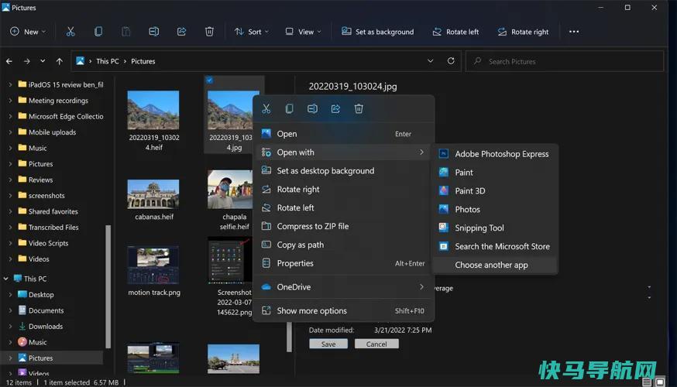677x387 pixels.
Task: Select Documents under This PC
Action: [x=46, y=310]
